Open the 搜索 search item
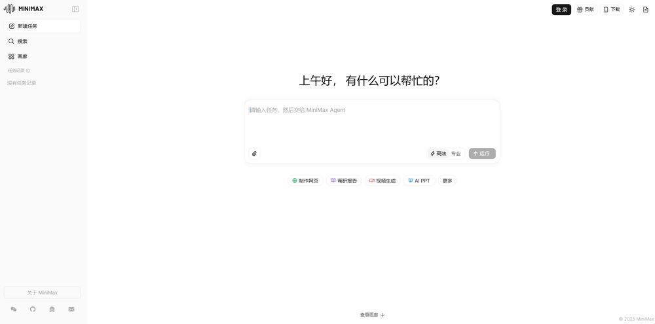 tap(42, 41)
